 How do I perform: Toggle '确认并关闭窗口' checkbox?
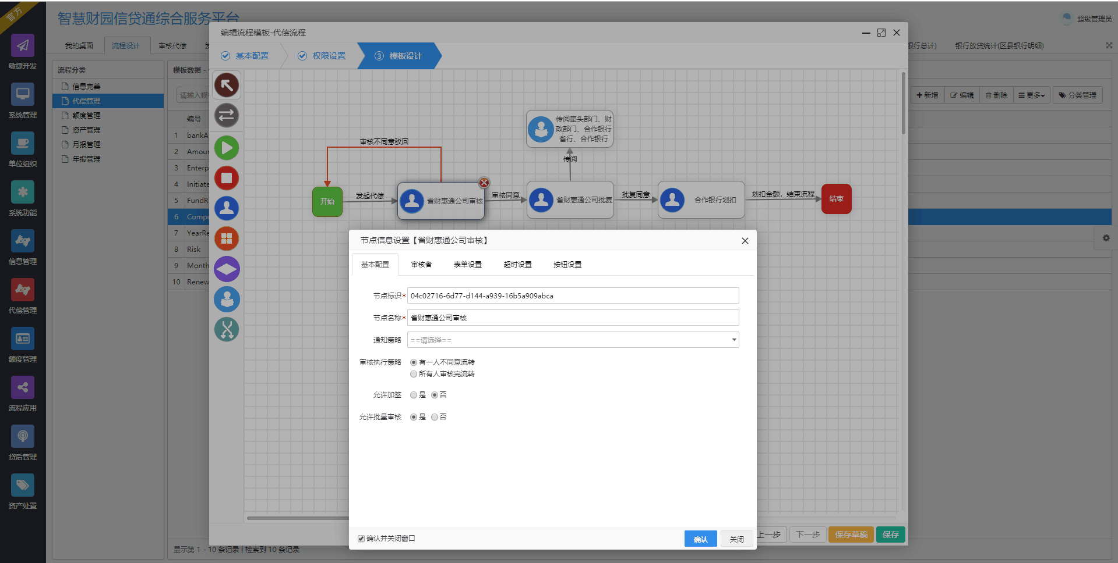click(361, 539)
